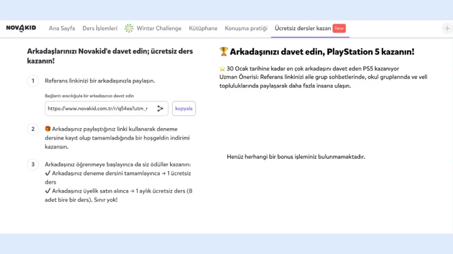Click the no bonus transactions message

point(296,157)
